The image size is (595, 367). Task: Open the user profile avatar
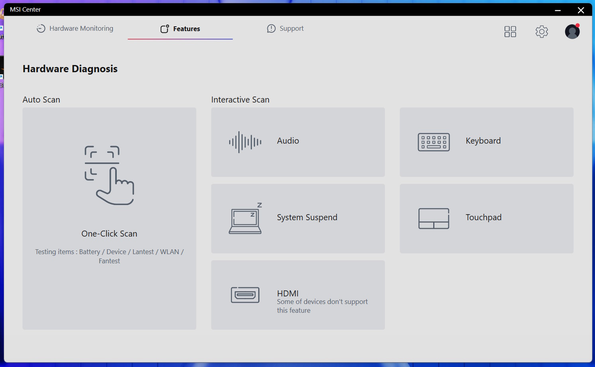[572, 32]
